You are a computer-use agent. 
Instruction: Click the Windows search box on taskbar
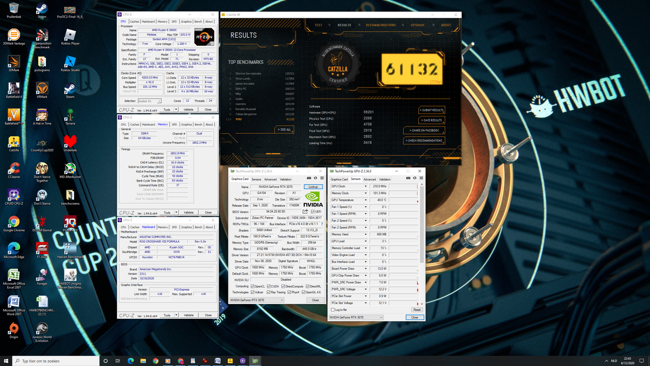[55, 361]
